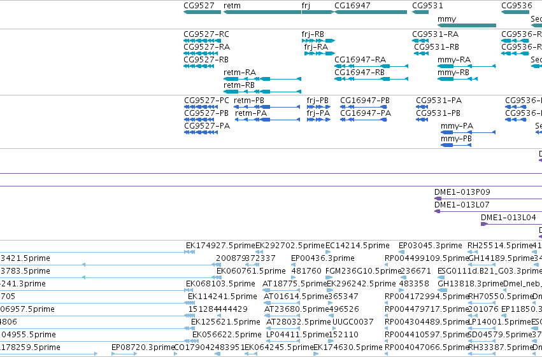Image resolution: width=542 pixels, height=357 pixels.
Task: Select transcript CG9531-RB
Action: coord(436,47)
